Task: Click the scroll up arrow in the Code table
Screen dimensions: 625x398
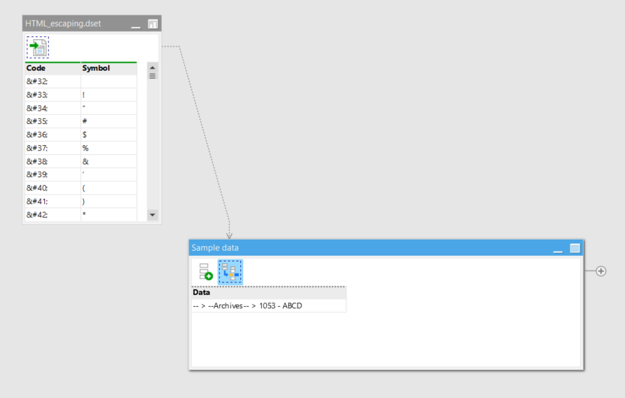Action: click(152, 67)
